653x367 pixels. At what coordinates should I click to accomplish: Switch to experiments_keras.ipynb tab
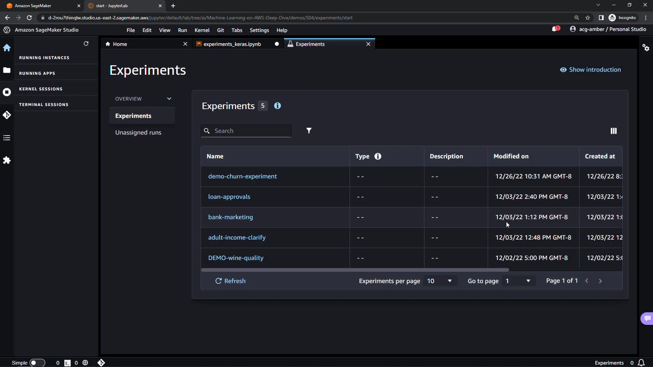tap(232, 44)
